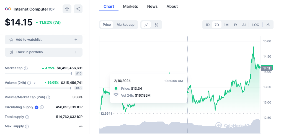Switch to candlestick chart view
The image size is (281, 134).
coord(156,25)
